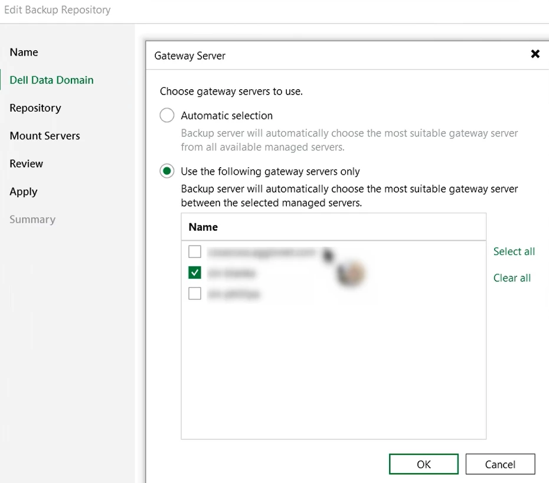Screen dimensions: 549x483
Task: Open the Mount Servers step
Action: [x=45, y=136]
